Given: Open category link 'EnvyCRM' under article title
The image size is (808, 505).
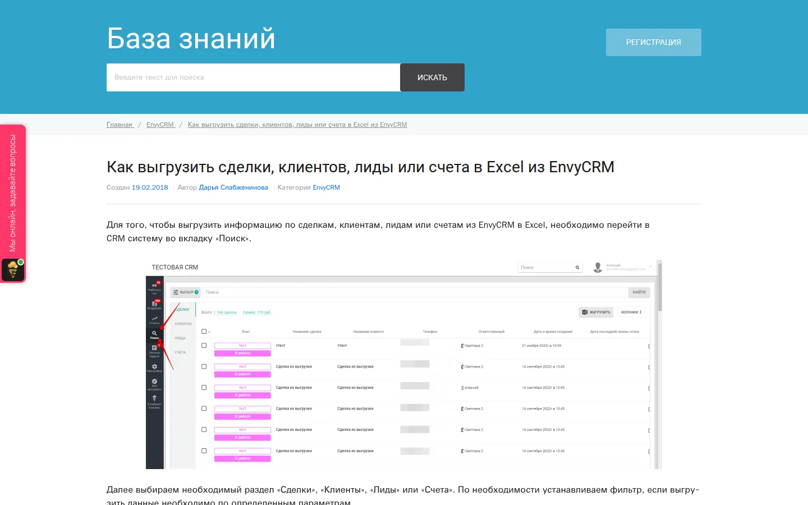Looking at the screenshot, I should pyautogui.click(x=326, y=187).
